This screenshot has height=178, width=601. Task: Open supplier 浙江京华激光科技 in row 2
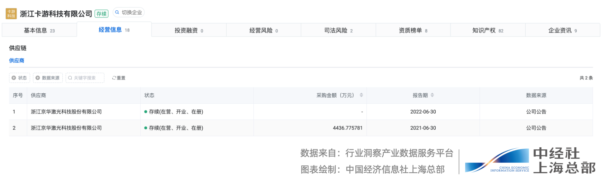(66, 128)
